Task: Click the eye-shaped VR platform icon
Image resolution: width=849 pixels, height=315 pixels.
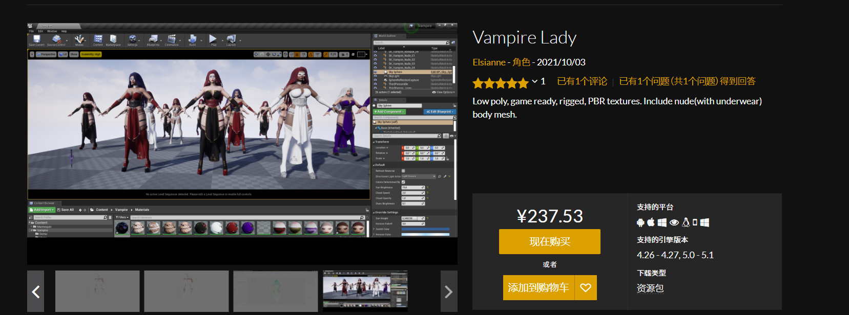Action: point(674,222)
